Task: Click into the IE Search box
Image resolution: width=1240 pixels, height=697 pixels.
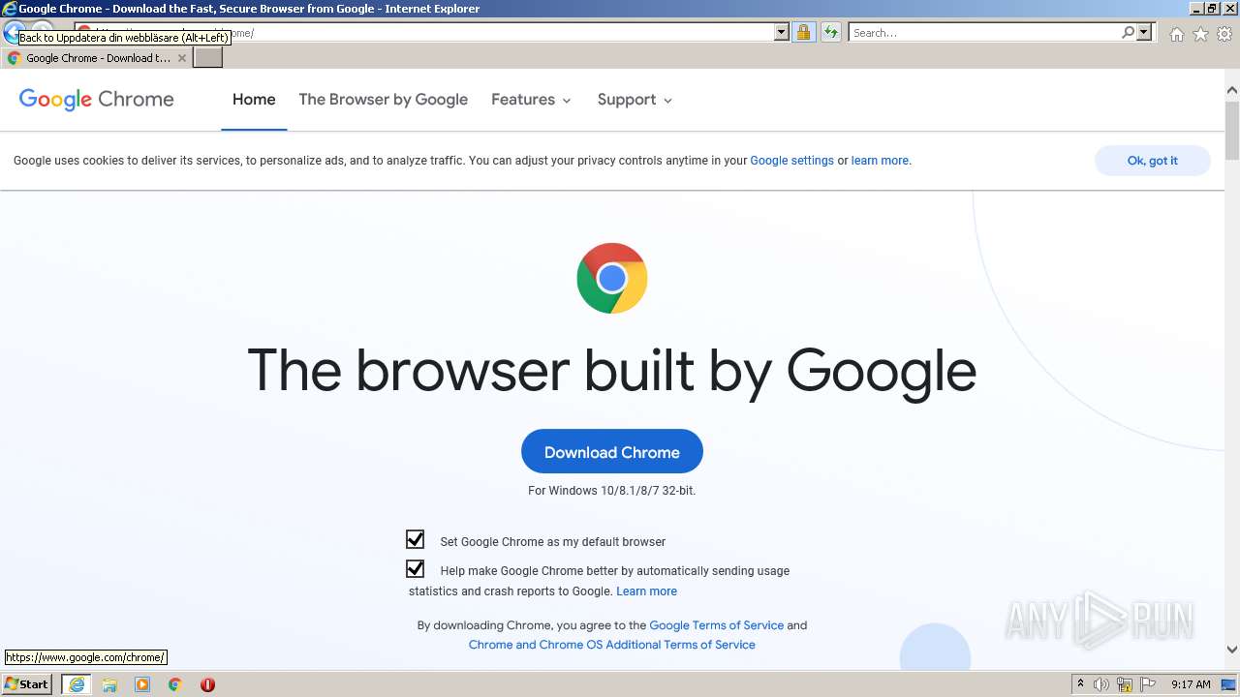Action: point(984,32)
